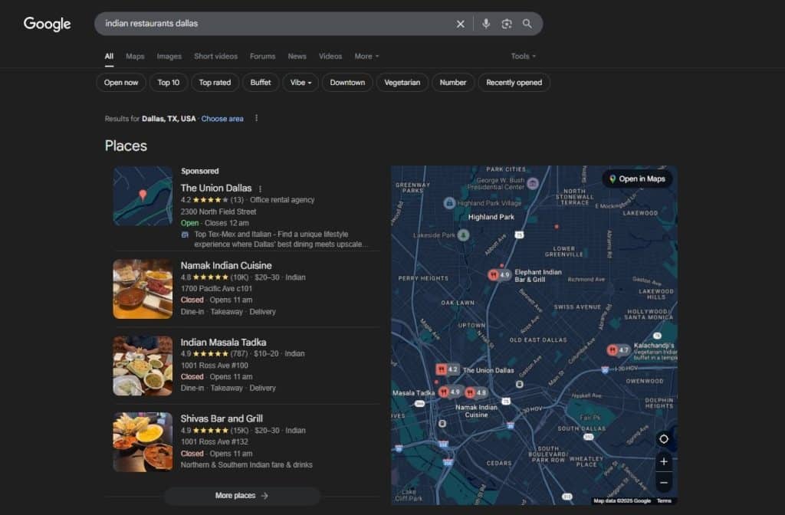The width and height of the screenshot is (785, 515).
Task: Select The Union Dallas 4.2 map marker
Action: click(x=447, y=369)
